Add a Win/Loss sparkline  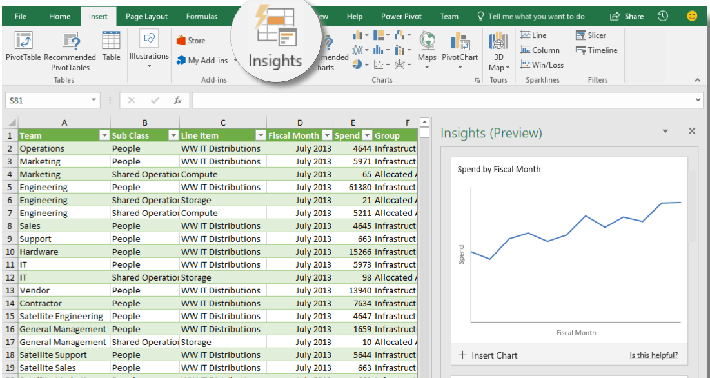(542, 65)
